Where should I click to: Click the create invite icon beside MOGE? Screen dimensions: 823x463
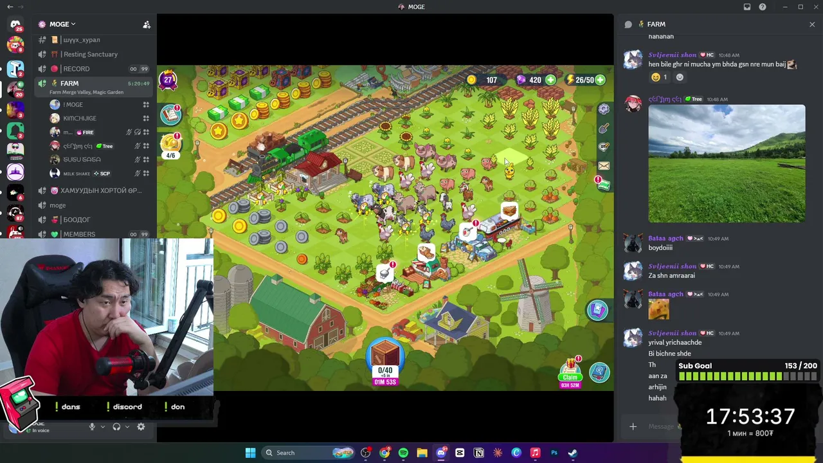[x=147, y=24]
